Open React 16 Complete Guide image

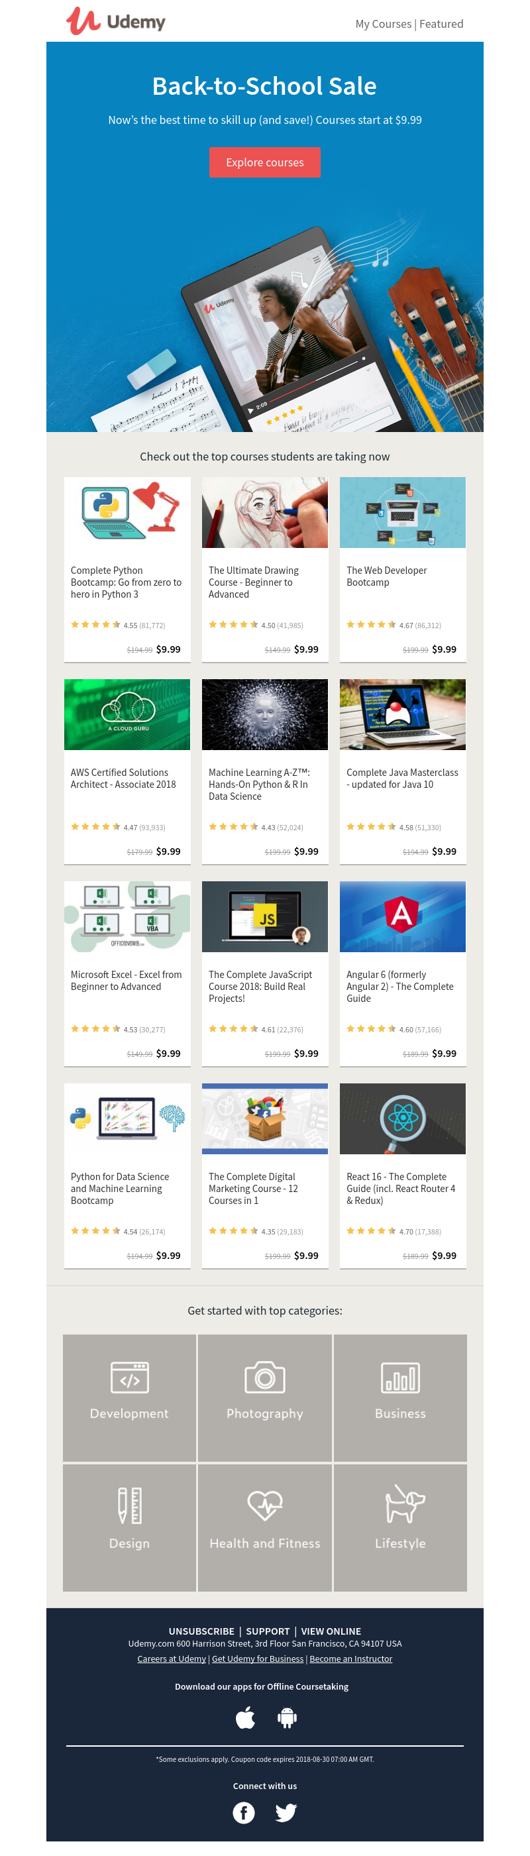(403, 1119)
